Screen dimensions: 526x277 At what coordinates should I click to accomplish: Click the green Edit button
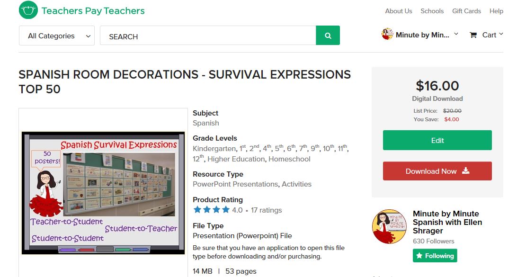click(x=437, y=140)
